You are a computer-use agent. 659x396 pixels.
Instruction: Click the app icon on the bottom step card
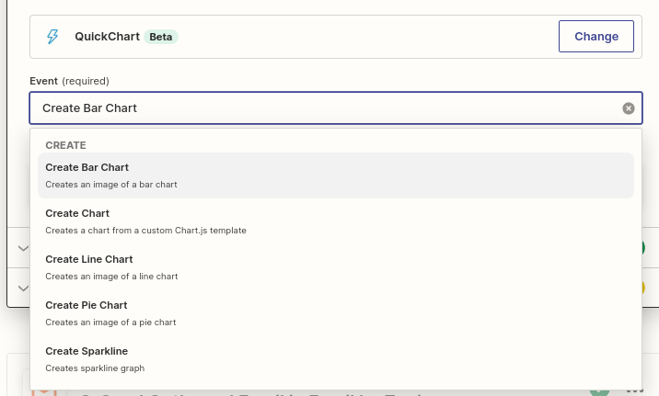[x=44, y=390]
